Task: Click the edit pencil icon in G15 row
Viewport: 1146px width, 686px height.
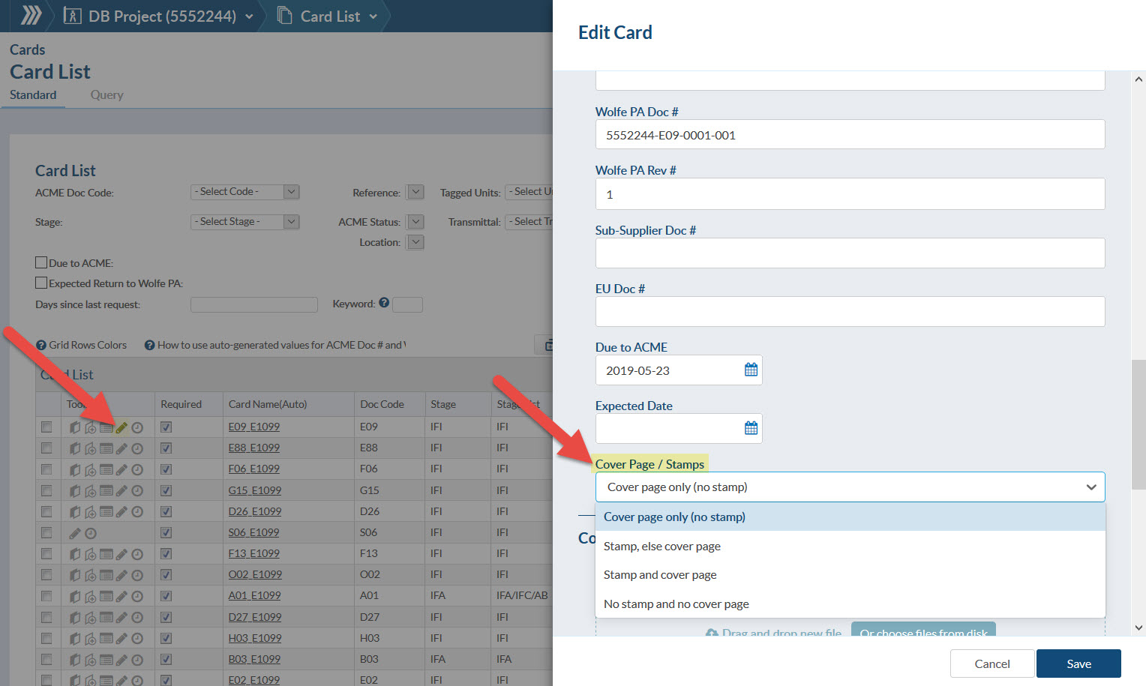Action: (x=121, y=491)
